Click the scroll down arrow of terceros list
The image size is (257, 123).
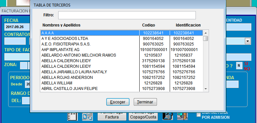click(206, 89)
